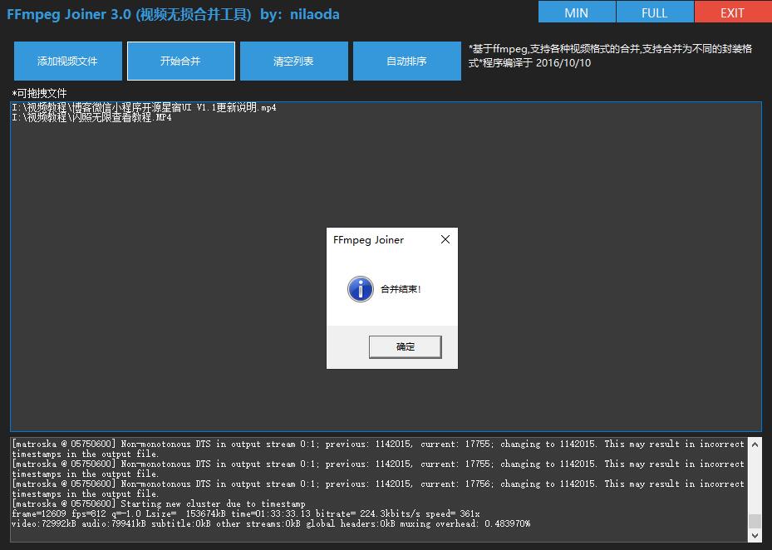Screen dimensions: 772x550
Task: Click the log scrollbar's up arrow
Action: 754,444
